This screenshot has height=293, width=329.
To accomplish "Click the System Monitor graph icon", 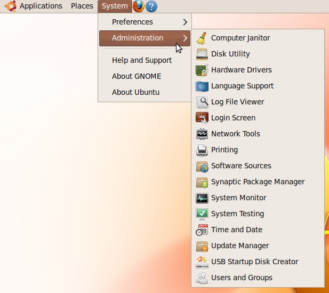I will coord(202,198).
